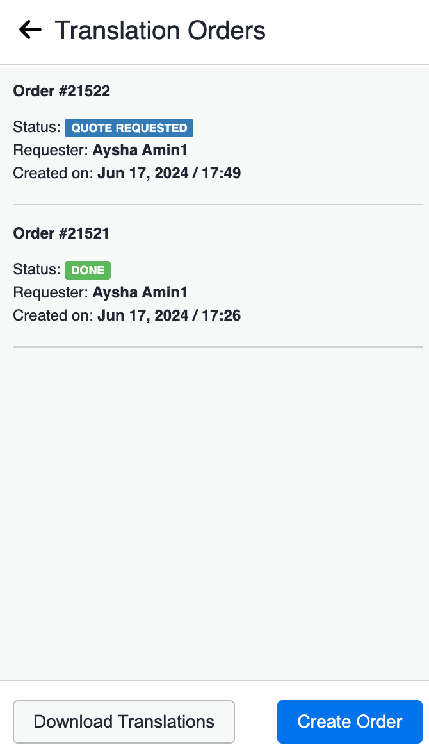Click the Translation Orders page title
The image size is (429, 754).
tap(160, 30)
